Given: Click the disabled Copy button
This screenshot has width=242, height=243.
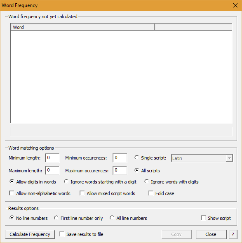Looking at the screenshot, I should pos(176,234).
